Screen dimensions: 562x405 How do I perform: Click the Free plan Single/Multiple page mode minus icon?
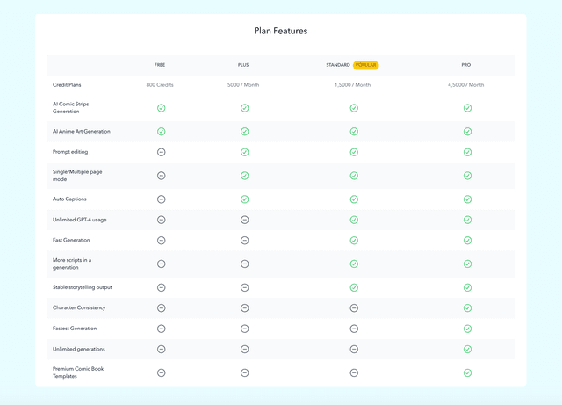(x=161, y=176)
